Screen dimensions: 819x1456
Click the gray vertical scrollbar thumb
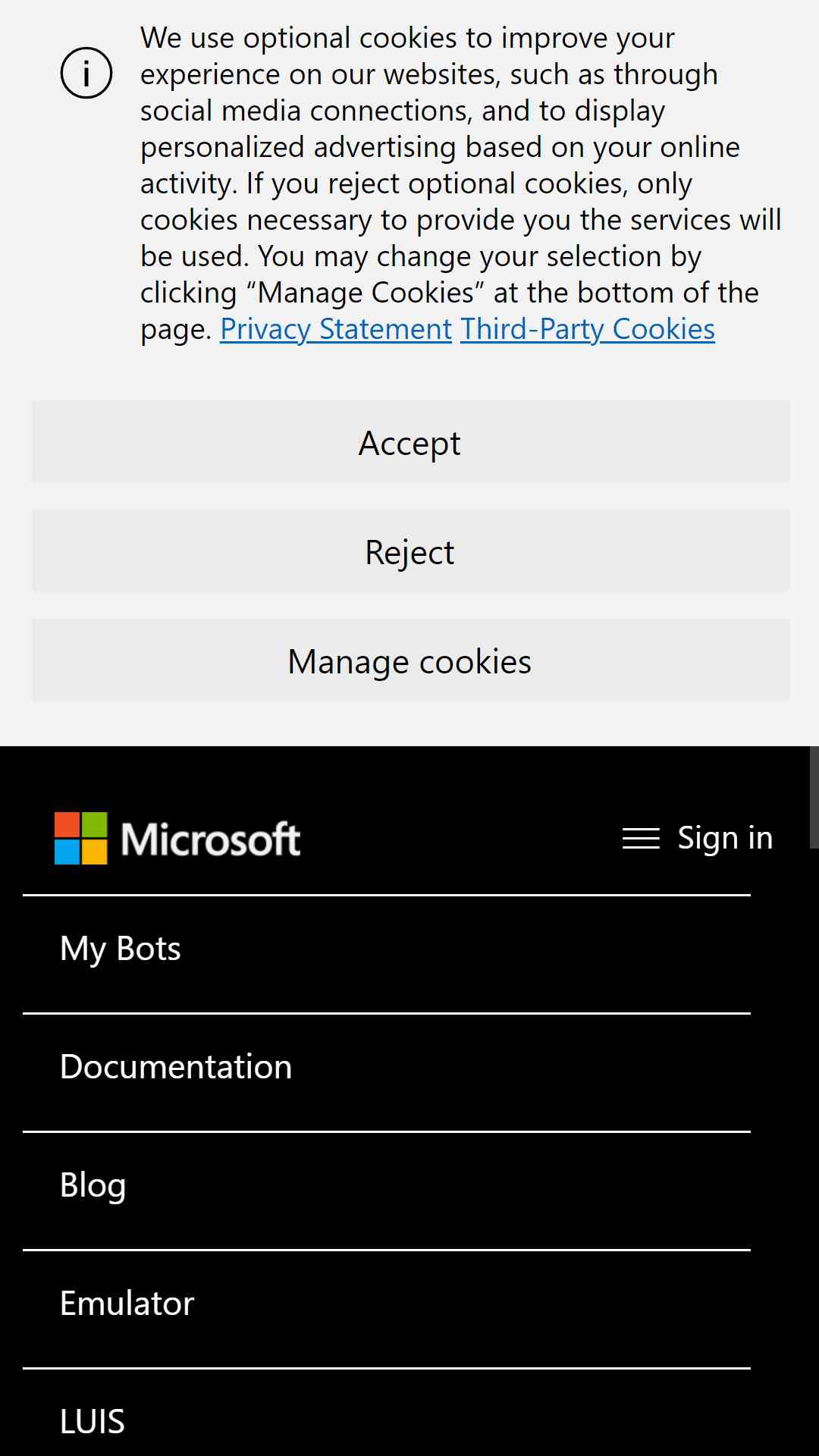[x=814, y=797]
